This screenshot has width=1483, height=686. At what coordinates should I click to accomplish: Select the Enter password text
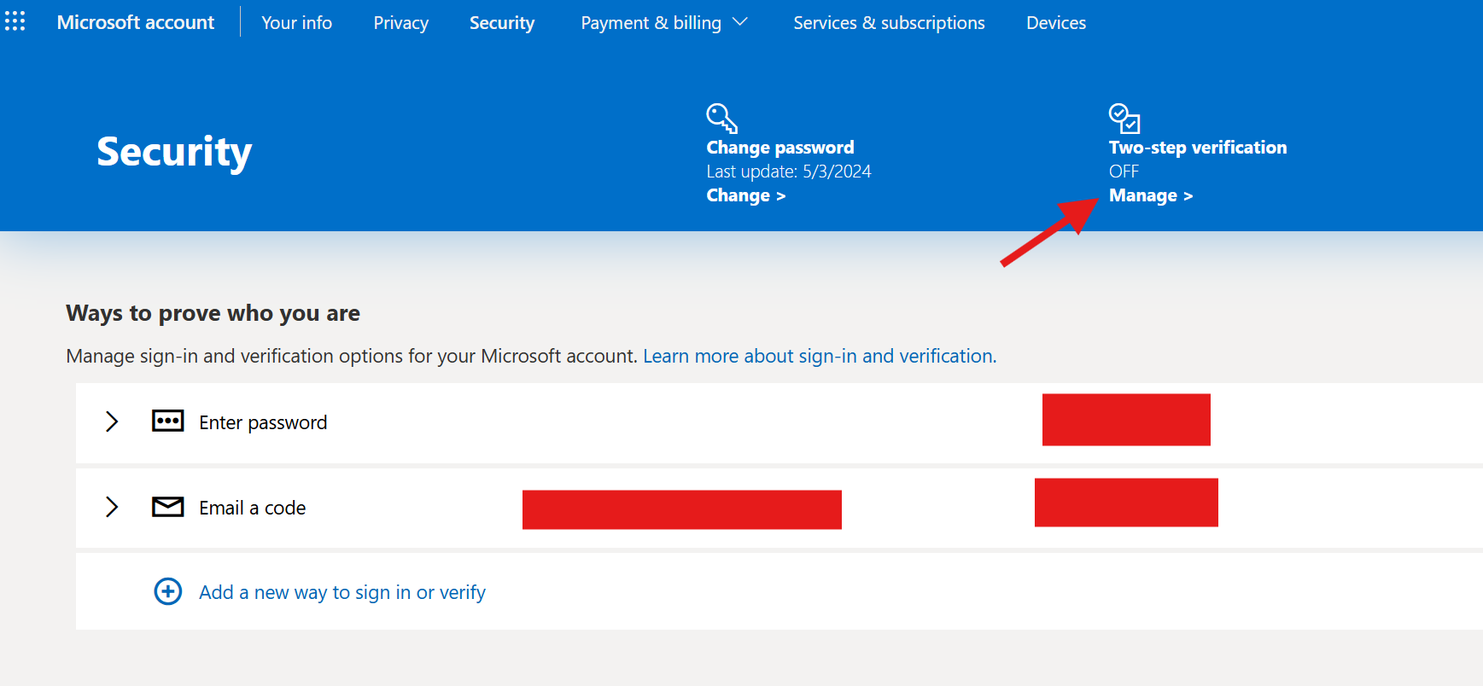(263, 422)
